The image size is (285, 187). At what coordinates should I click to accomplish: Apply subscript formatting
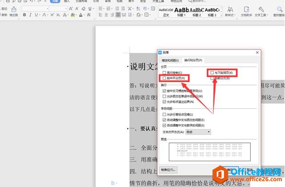[x=58, y=15]
